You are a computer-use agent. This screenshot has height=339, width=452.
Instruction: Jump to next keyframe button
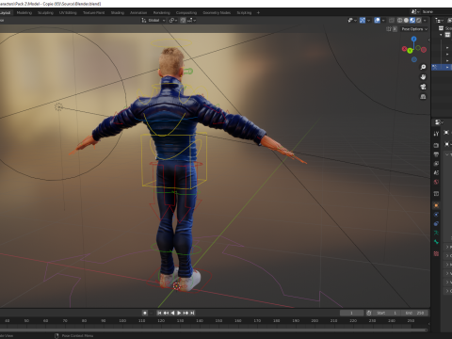point(186,313)
